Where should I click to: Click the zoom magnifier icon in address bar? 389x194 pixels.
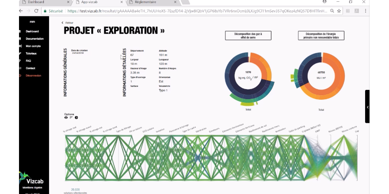[x=332, y=11]
